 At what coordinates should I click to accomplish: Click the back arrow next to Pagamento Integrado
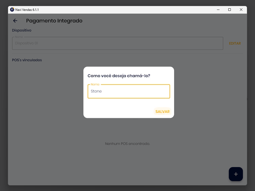pos(15,21)
